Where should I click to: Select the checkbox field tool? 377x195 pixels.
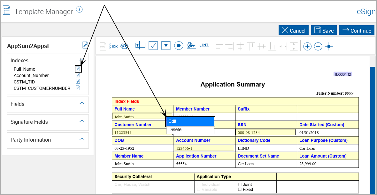(x=153, y=45)
